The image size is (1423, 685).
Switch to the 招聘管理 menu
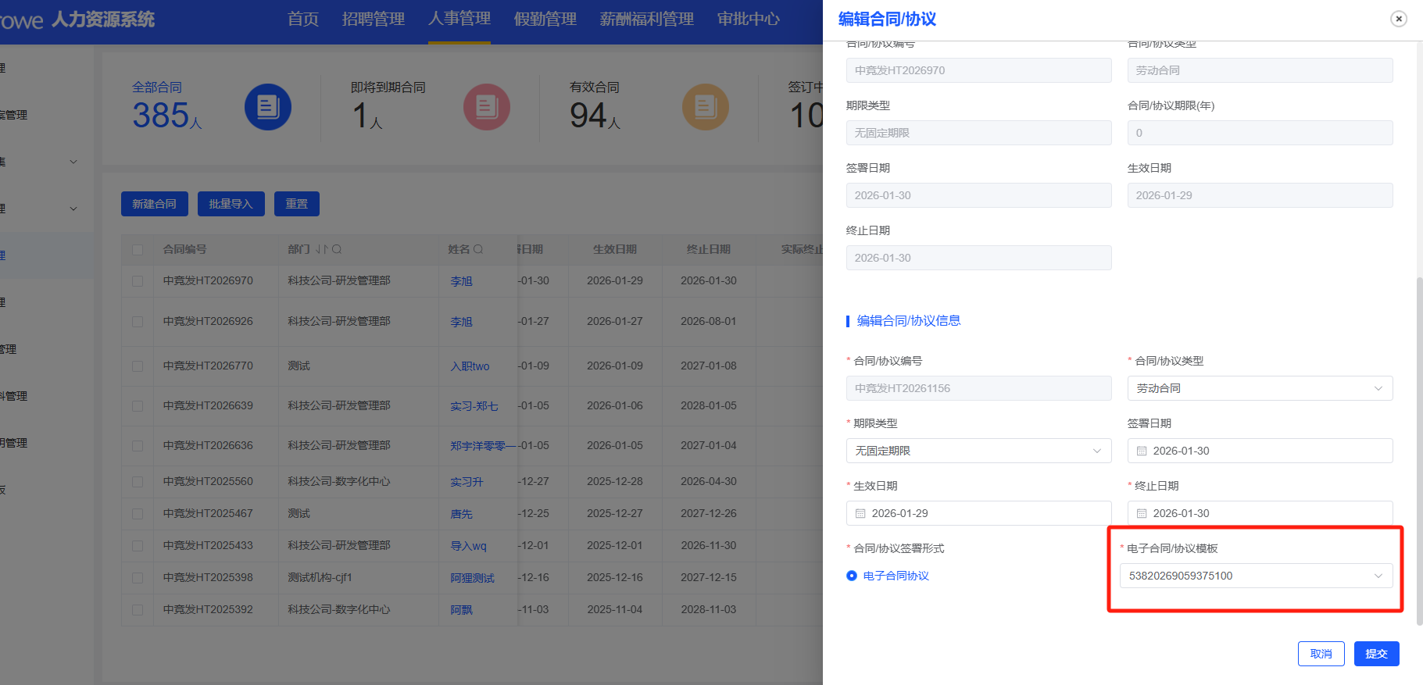point(373,20)
